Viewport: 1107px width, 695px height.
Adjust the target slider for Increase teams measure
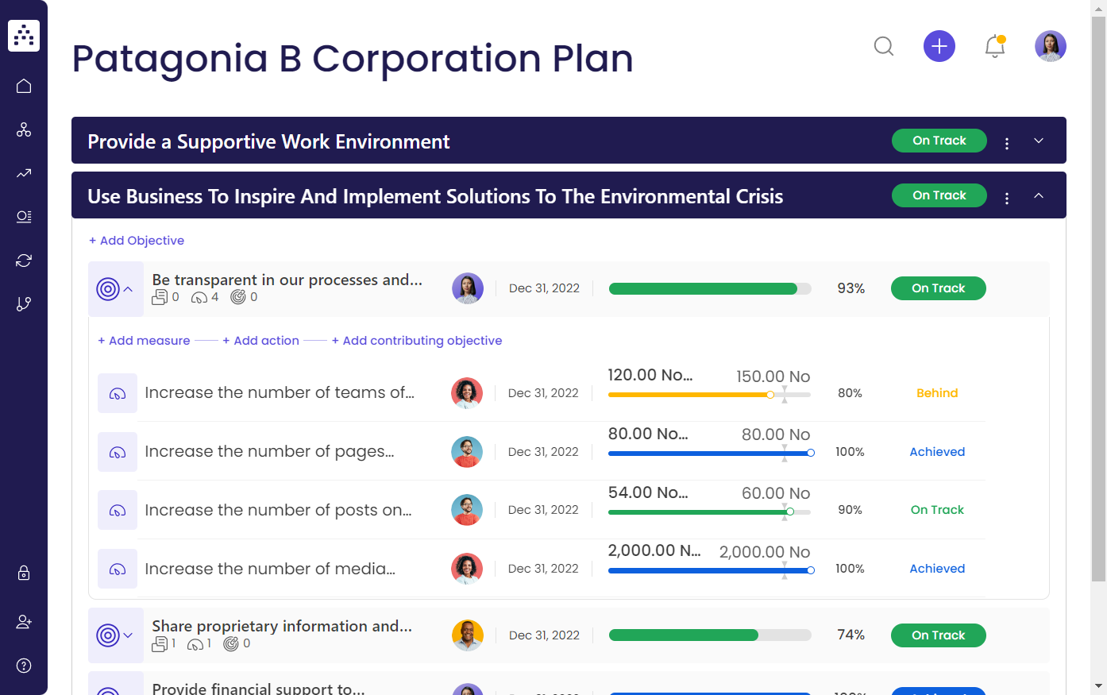tap(769, 394)
